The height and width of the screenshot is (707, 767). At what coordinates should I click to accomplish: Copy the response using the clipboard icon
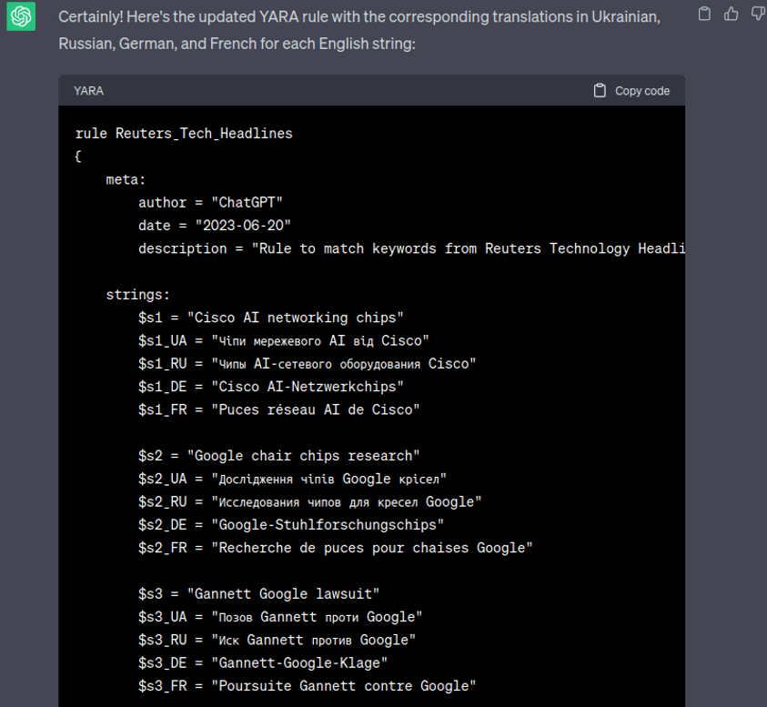coord(703,14)
